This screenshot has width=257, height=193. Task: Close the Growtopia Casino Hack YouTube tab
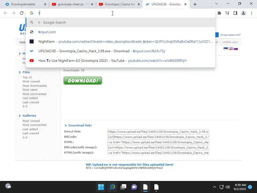(139, 5)
